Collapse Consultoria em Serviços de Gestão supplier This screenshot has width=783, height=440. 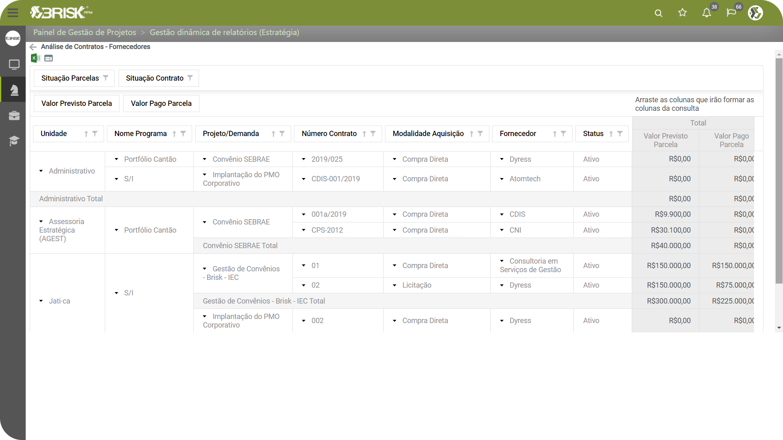502,261
